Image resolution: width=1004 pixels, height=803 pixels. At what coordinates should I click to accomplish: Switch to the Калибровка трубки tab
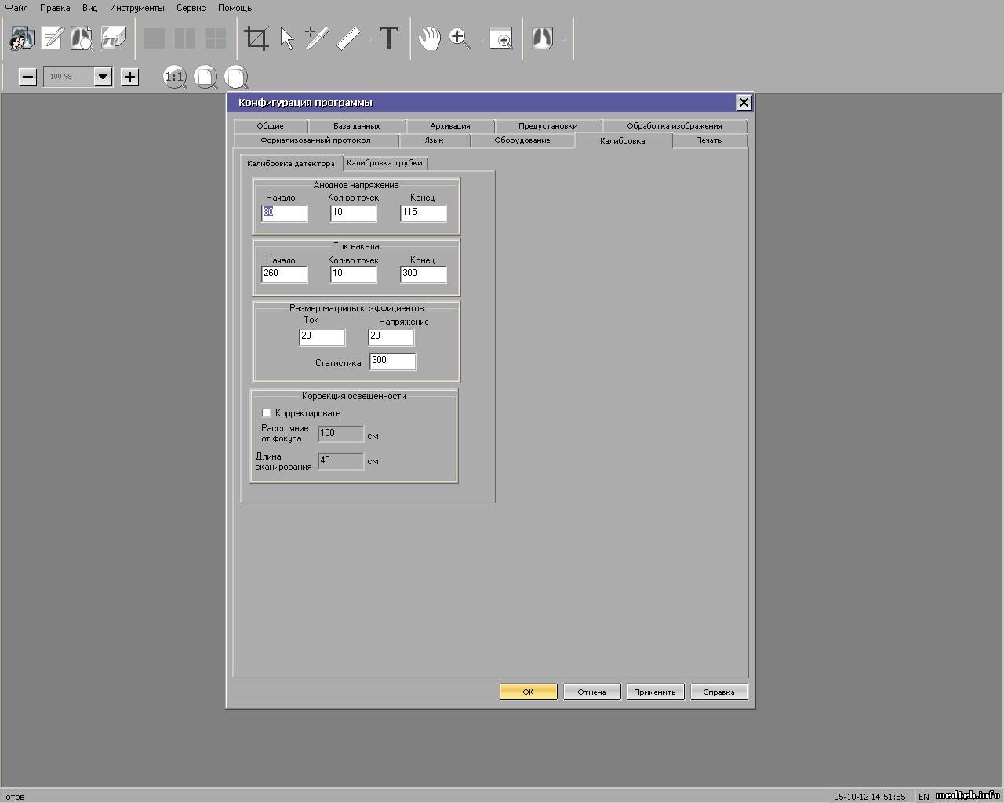[x=384, y=163]
